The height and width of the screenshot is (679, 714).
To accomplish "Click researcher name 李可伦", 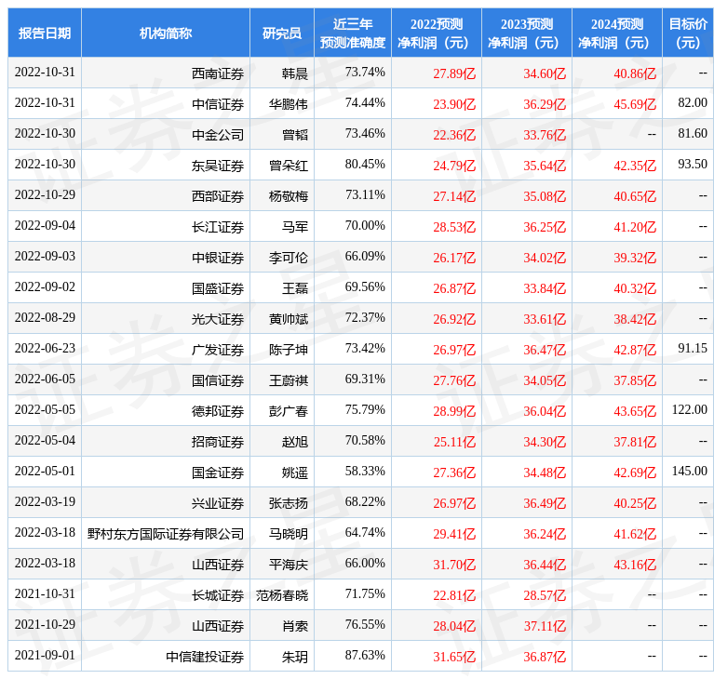I will (289, 258).
